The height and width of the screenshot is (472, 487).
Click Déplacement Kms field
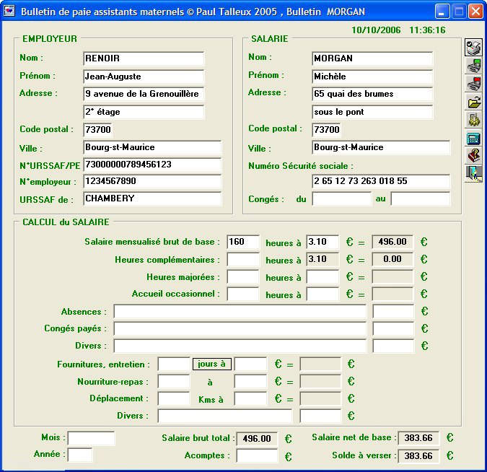(174, 398)
